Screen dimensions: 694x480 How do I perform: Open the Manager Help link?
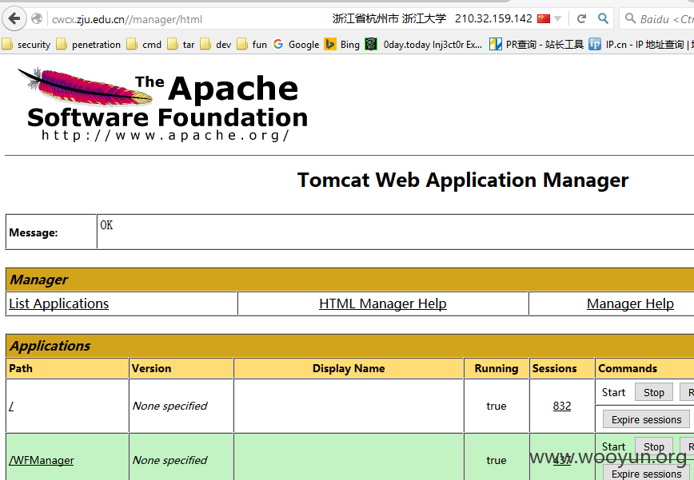click(x=630, y=303)
